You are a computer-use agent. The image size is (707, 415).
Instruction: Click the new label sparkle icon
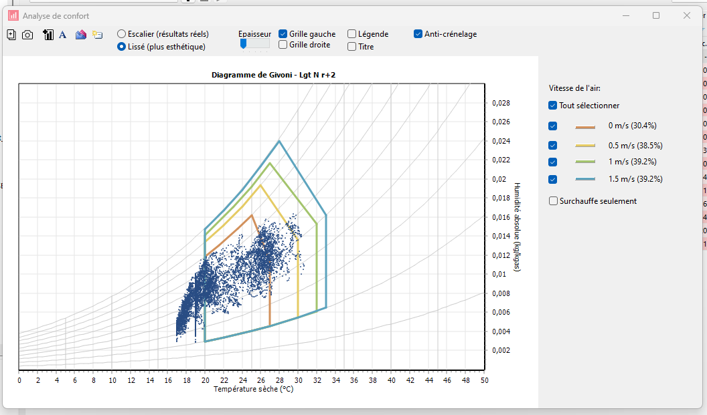click(97, 35)
